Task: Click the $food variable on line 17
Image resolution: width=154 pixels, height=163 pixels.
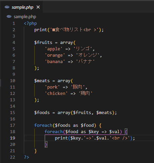Action: coord(87,125)
